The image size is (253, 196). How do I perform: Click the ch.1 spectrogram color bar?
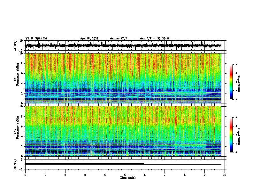tap(231, 82)
